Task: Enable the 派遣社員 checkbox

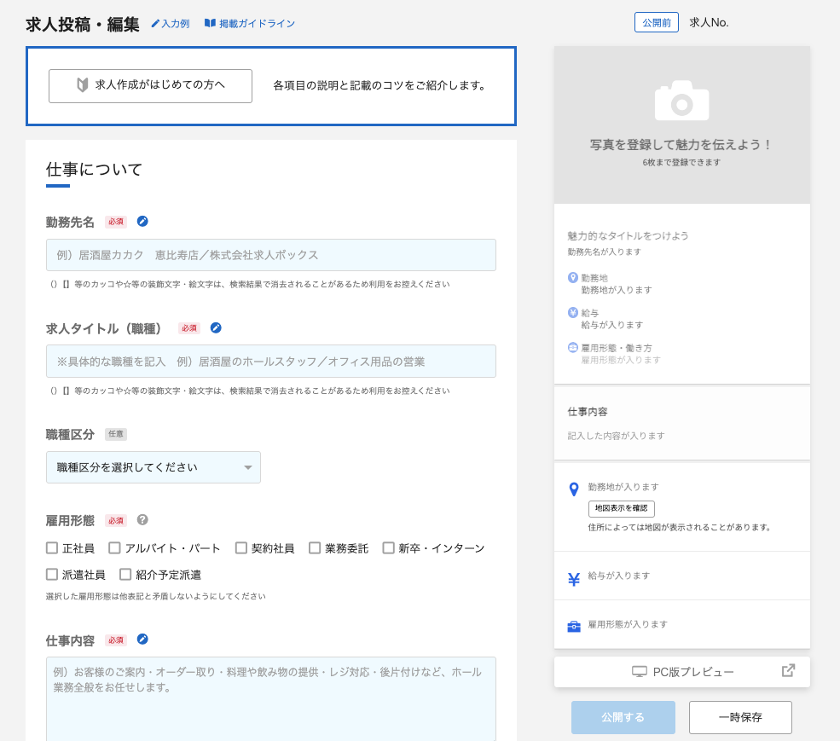Action: click(53, 575)
